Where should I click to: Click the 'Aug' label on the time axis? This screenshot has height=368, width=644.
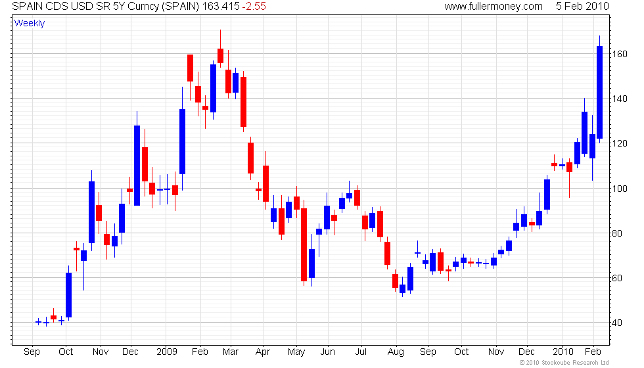pyautogui.click(x=396, y=352)
